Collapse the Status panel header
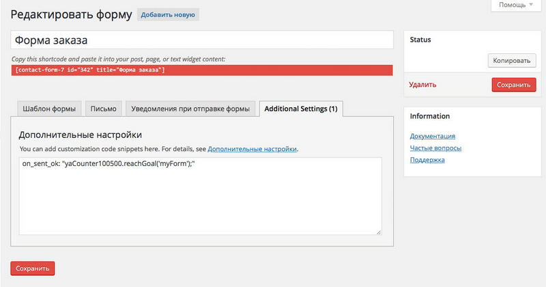546x287 pixels. click(x=471, y=40)
